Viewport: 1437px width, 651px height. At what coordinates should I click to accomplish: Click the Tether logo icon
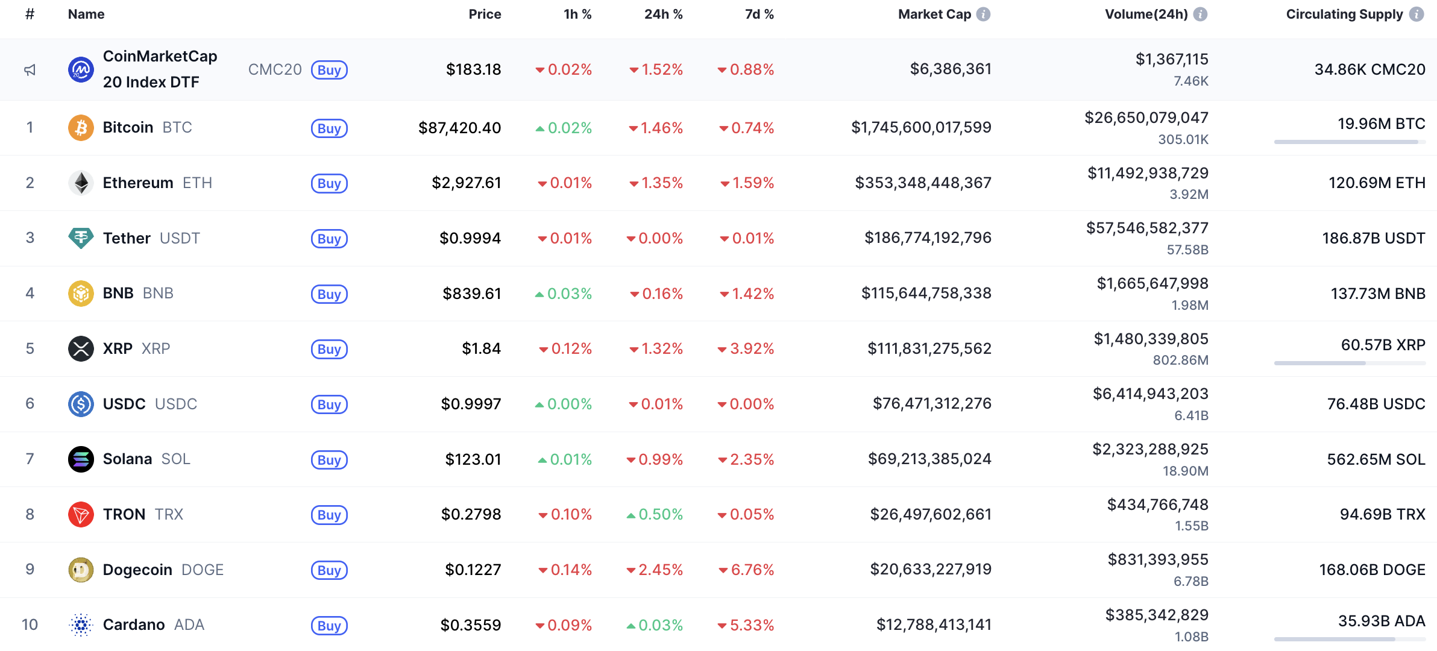point(81,238)
